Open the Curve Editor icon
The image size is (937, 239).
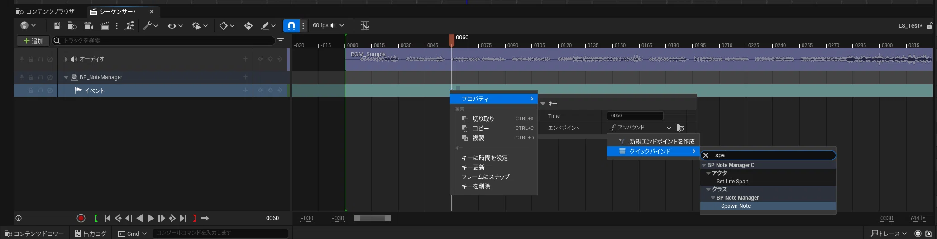[x=365, y=26]
